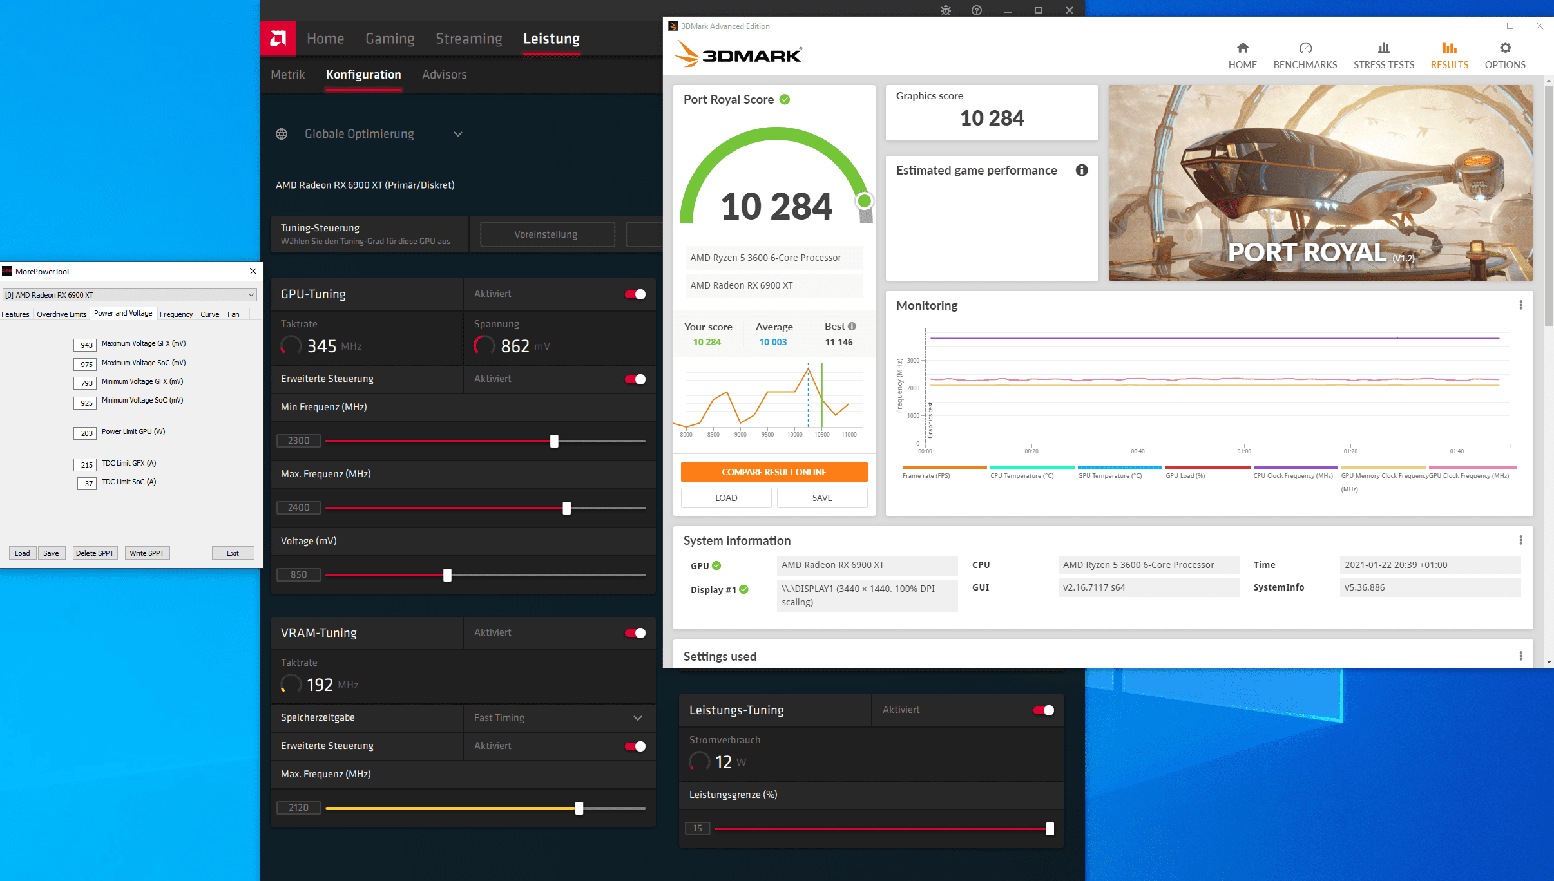This screenshot has height=881, width=1554.
Task: Click the green check icon next to GPU
Action: tap(716, 565)
